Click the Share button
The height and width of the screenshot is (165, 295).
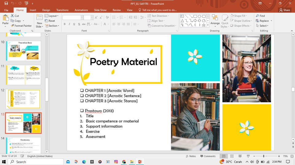click(x=285, y=10)
